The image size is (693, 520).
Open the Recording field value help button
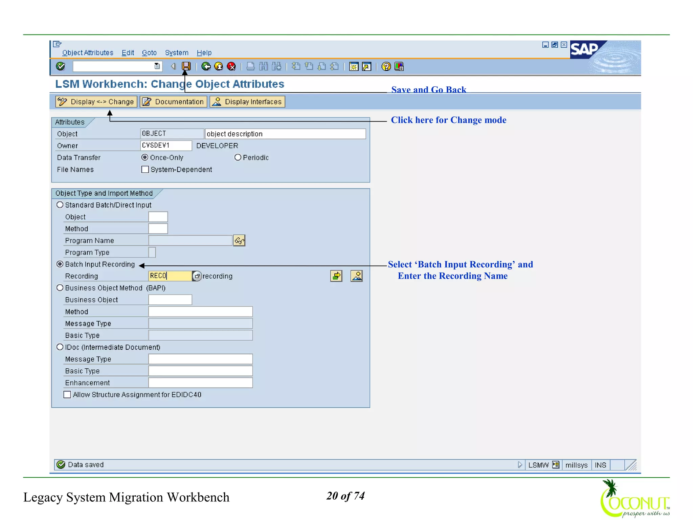click(x=197, y=276)
